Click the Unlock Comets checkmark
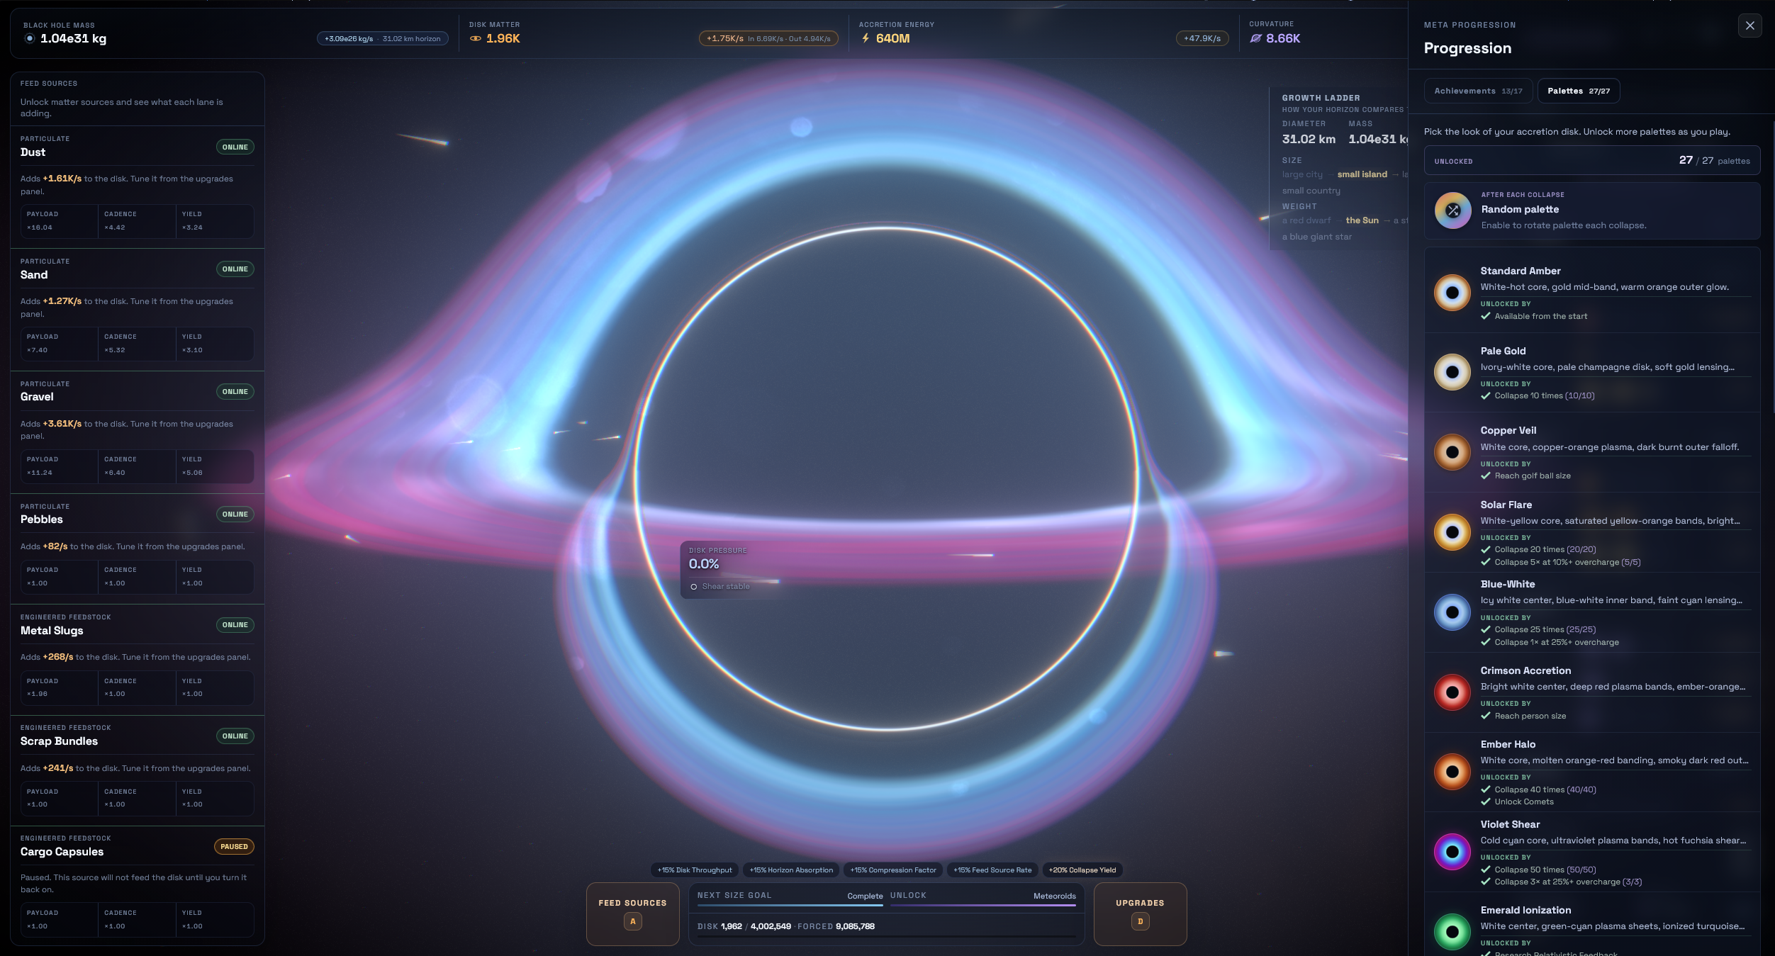Viewport: 1775px width, 956px height. 1486,802
